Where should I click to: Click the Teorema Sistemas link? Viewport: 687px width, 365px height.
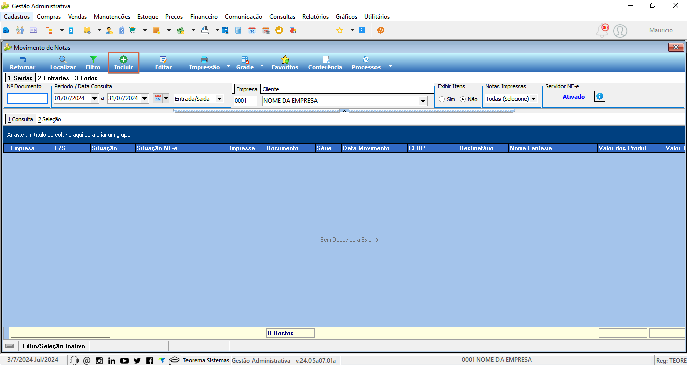click(206, 360)
